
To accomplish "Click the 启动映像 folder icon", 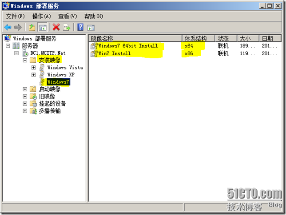I will pyautogui.click(x=33, y=89).
